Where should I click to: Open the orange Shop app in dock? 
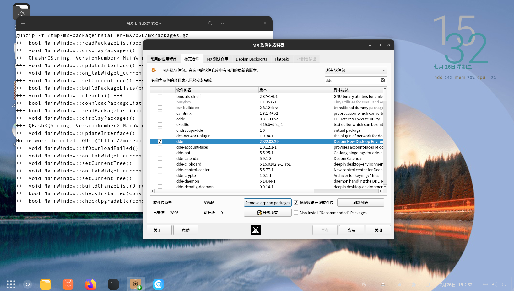68,284
